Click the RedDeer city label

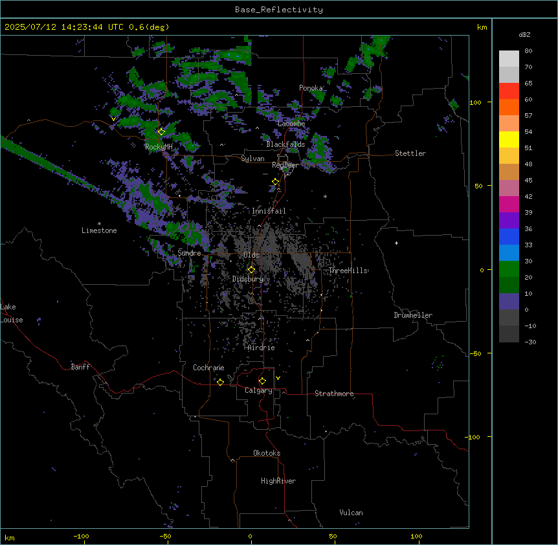click(x=285, y=165)
